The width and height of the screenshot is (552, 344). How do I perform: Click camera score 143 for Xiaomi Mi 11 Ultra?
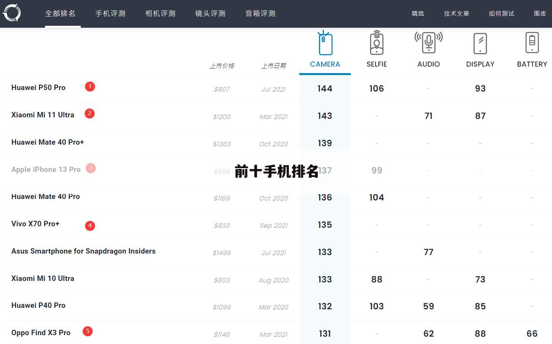(325, 116)
